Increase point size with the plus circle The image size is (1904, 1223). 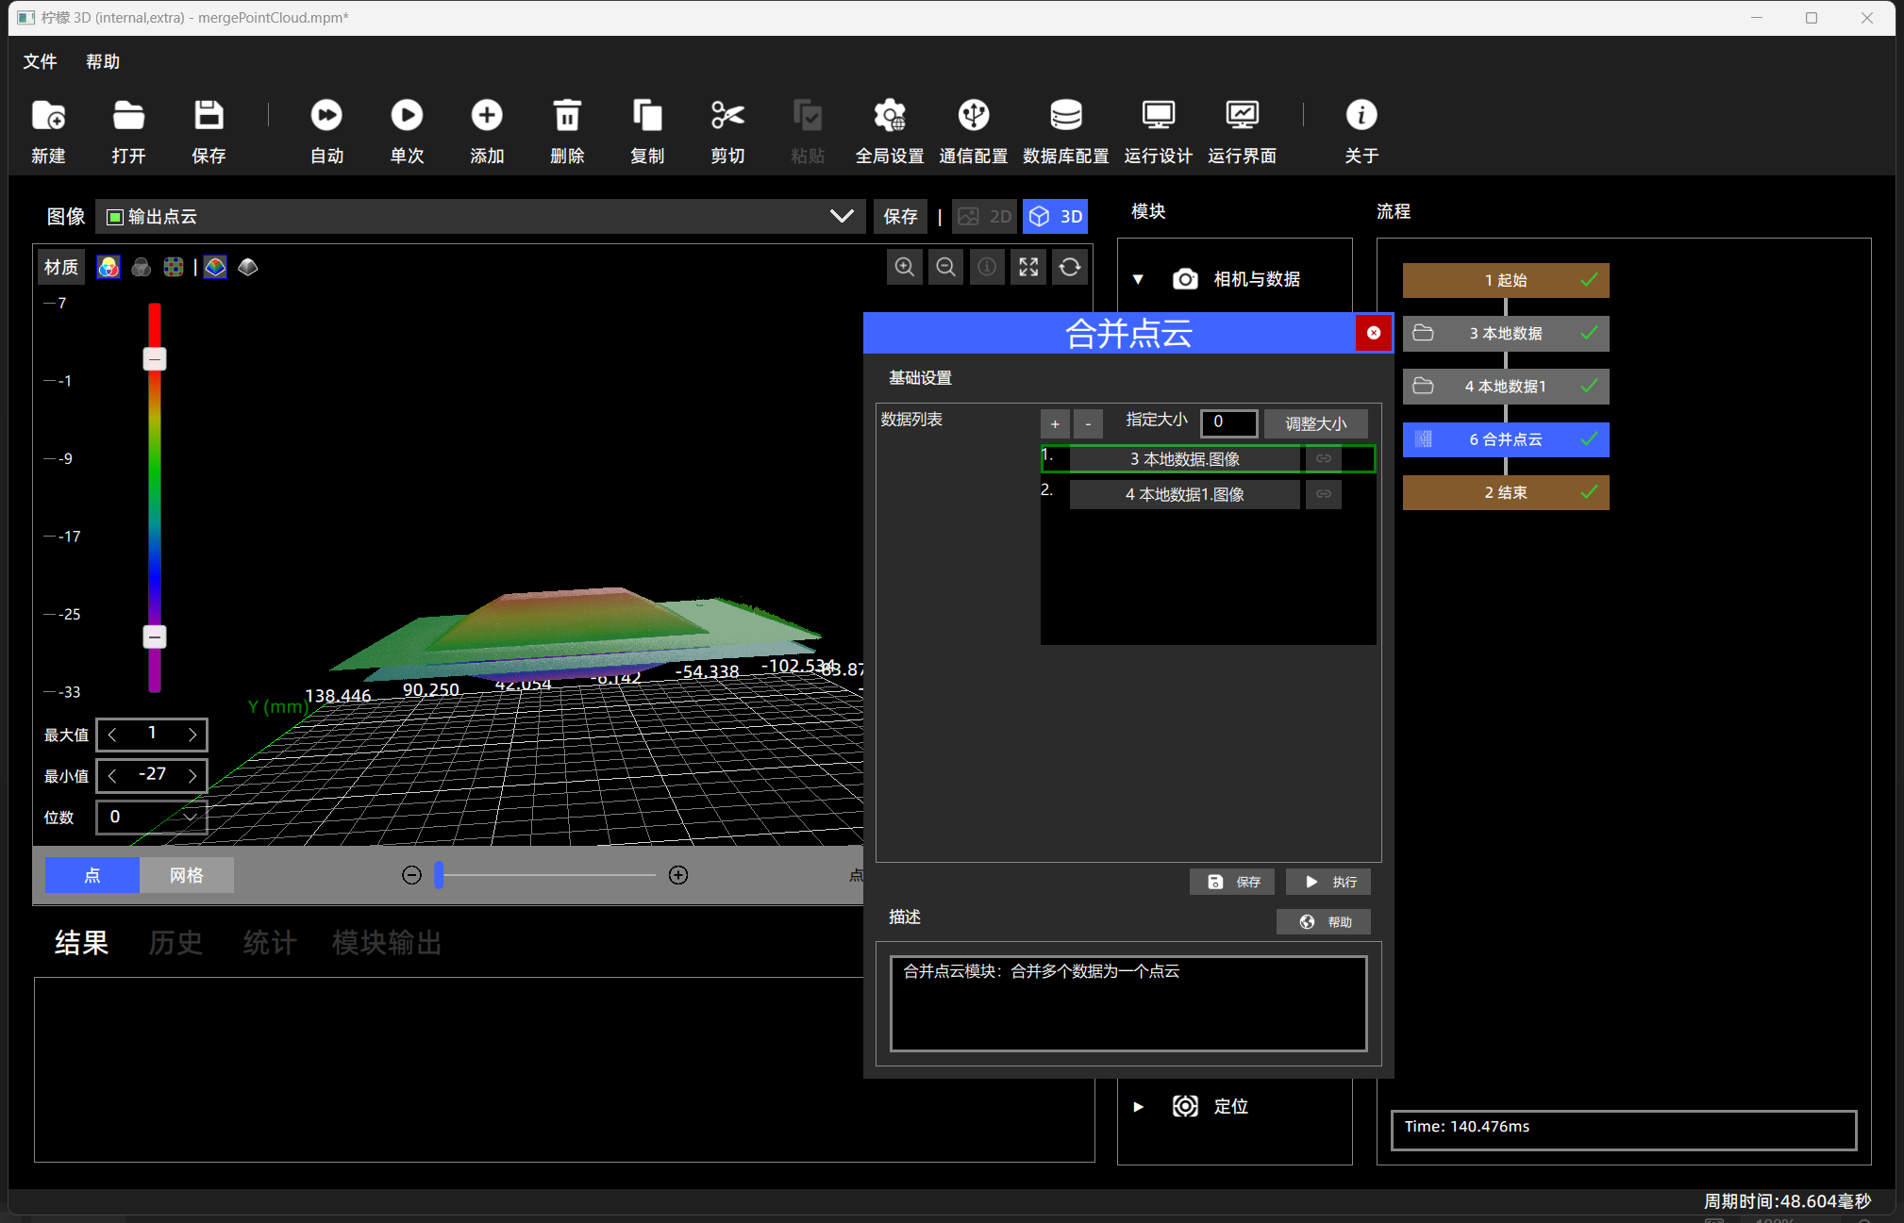[x=677, y=875]
